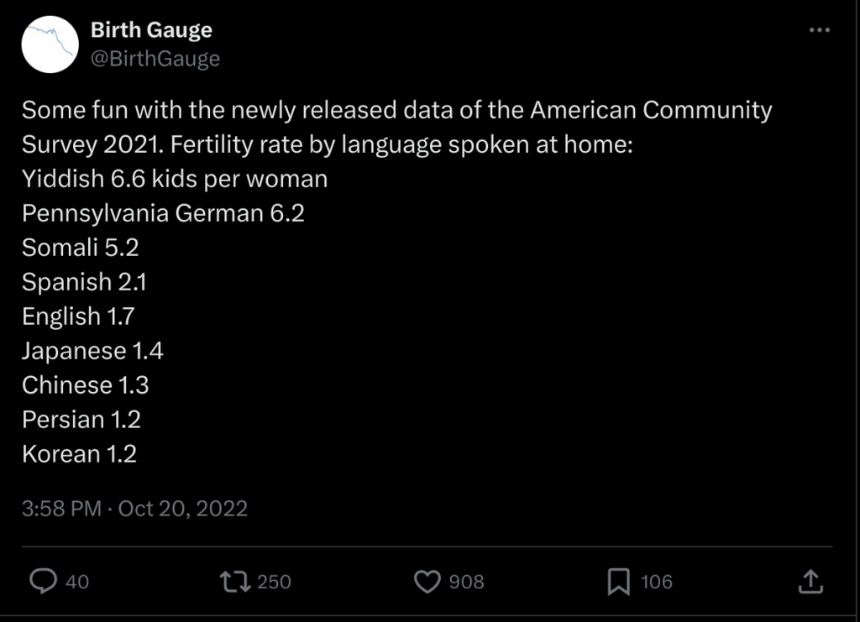Click the Korean 1.2 line

79,454
